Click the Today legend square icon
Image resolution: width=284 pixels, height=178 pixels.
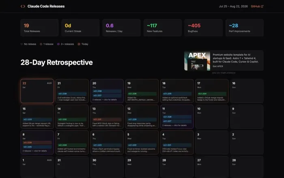[x=79, y=44]
